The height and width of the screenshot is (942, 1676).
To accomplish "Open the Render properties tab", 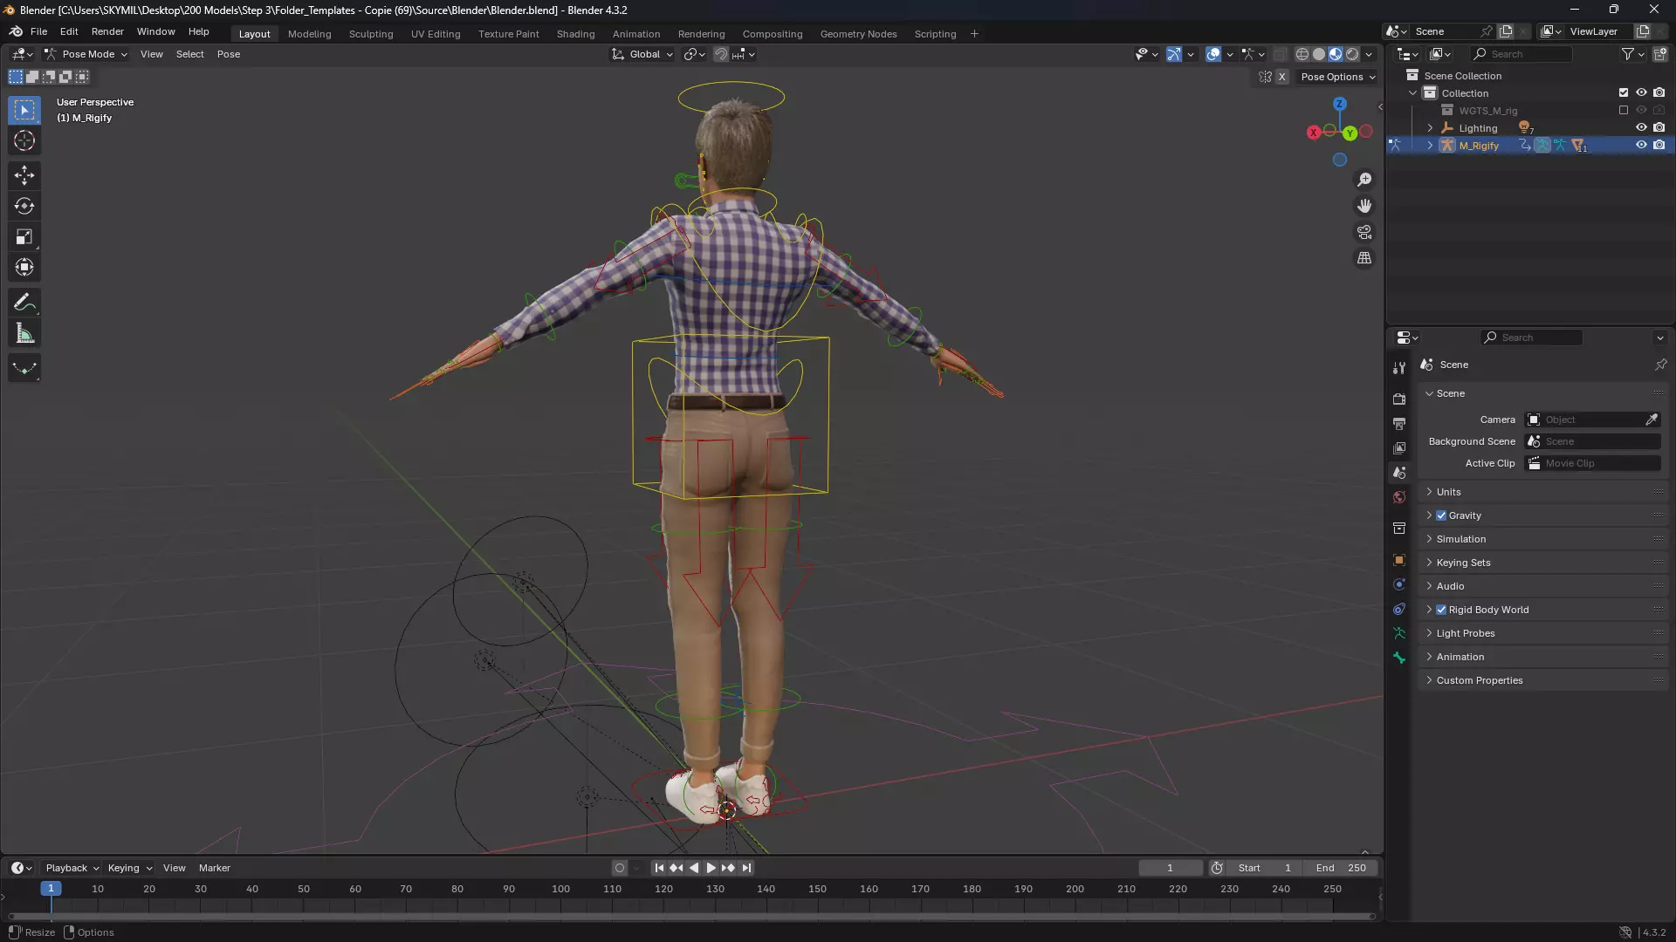I will coord(1399,399).
